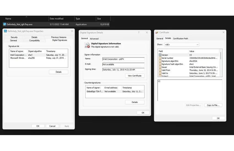The image size is (234, 151).
Task: Click Cancel in Properties window
Action: [x=52, y=126]
